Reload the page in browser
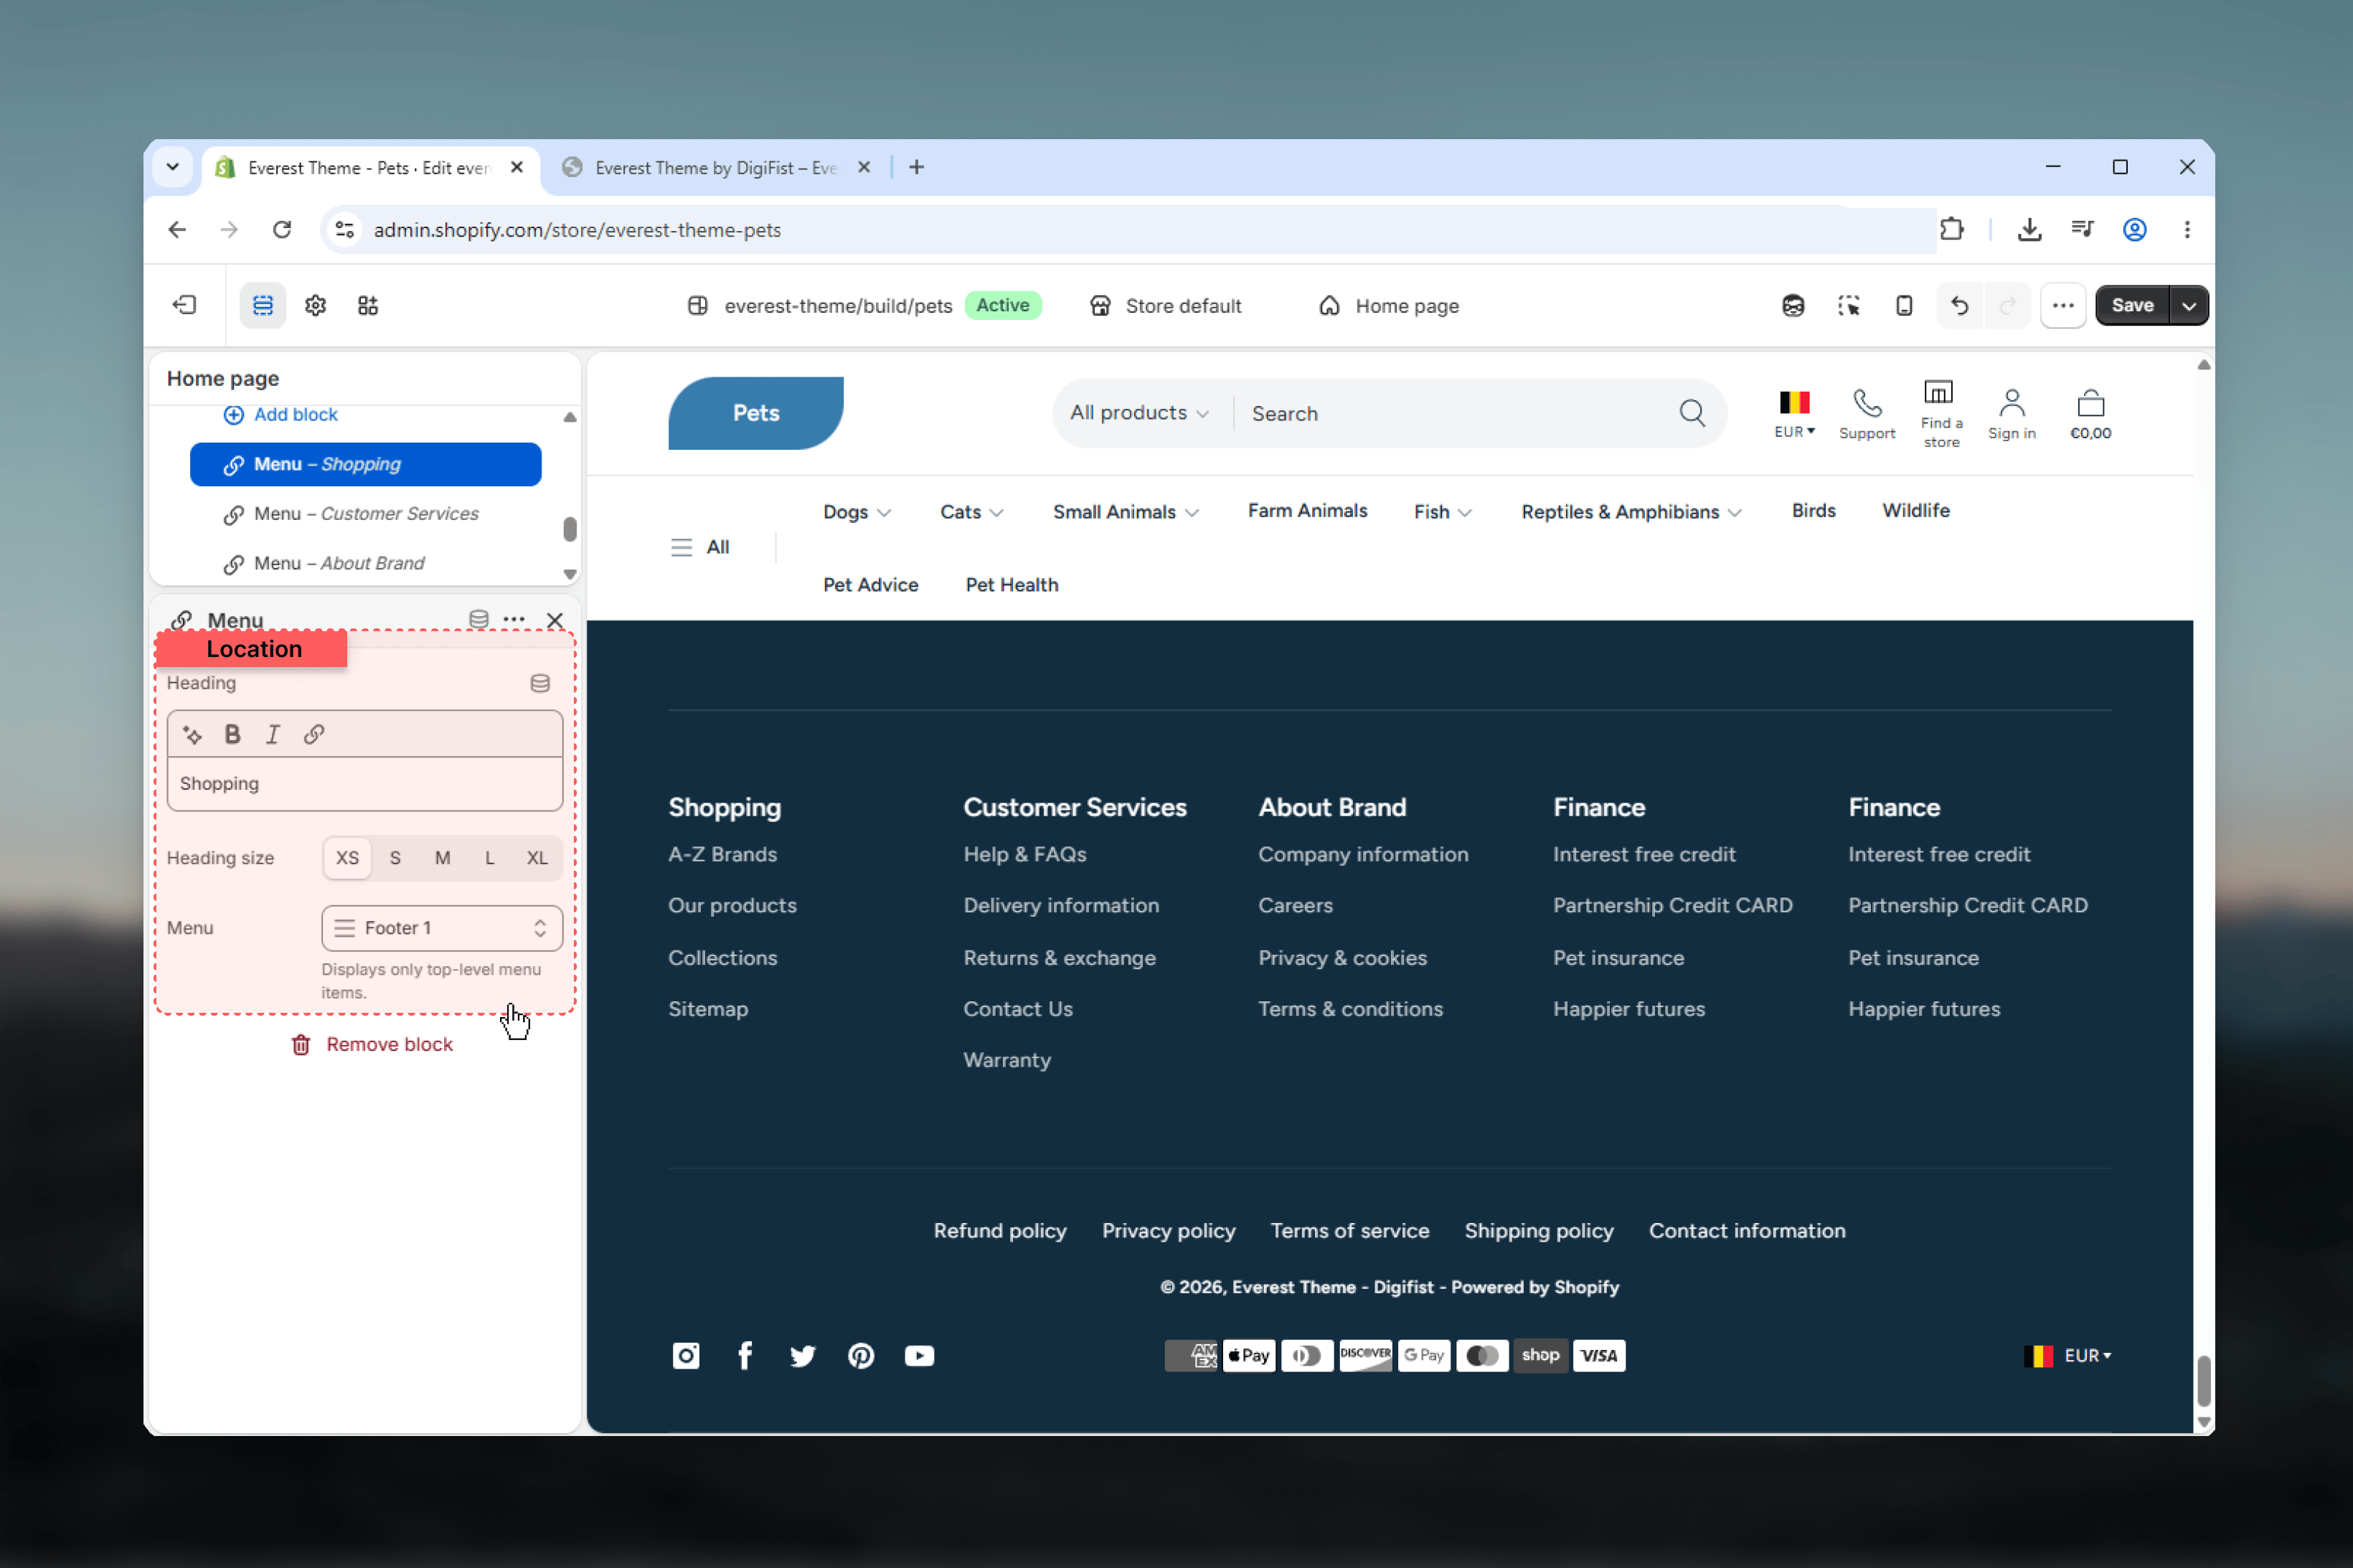The height and width of the screenshot is (1568, 2353). click(282, 229)
